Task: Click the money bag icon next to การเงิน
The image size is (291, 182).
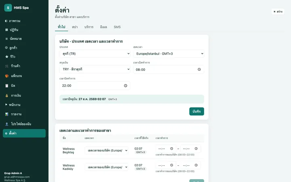Action: pyautogui.click(x=7, y=95)
